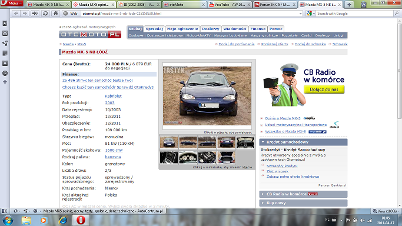
Task: Open the Opinie o Mazda MX-5 link
Action: 283,118
